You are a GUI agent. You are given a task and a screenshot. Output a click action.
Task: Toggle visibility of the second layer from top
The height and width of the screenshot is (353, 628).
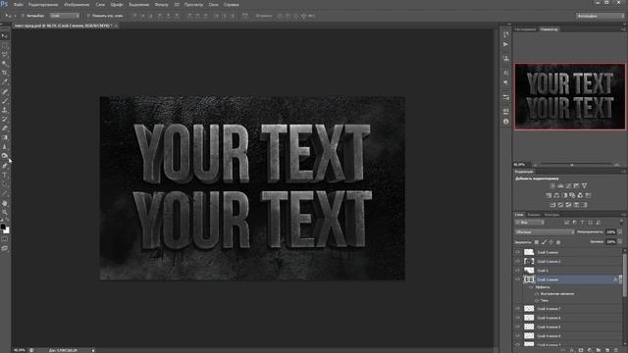click(x=517, y=262)
